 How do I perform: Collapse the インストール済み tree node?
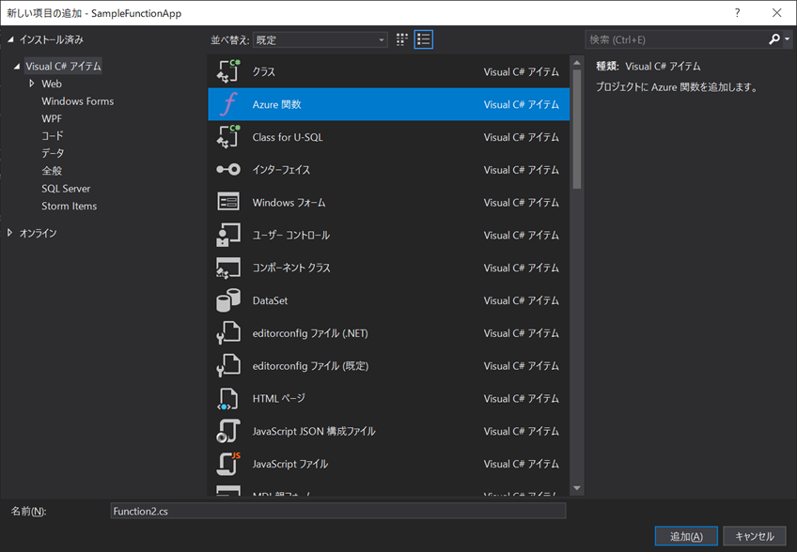pyautogui.click(x=10, y=39)
